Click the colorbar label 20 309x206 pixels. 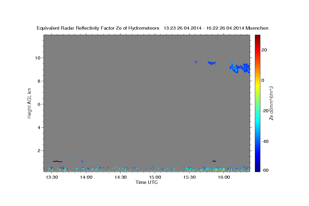tap(264, 50)
